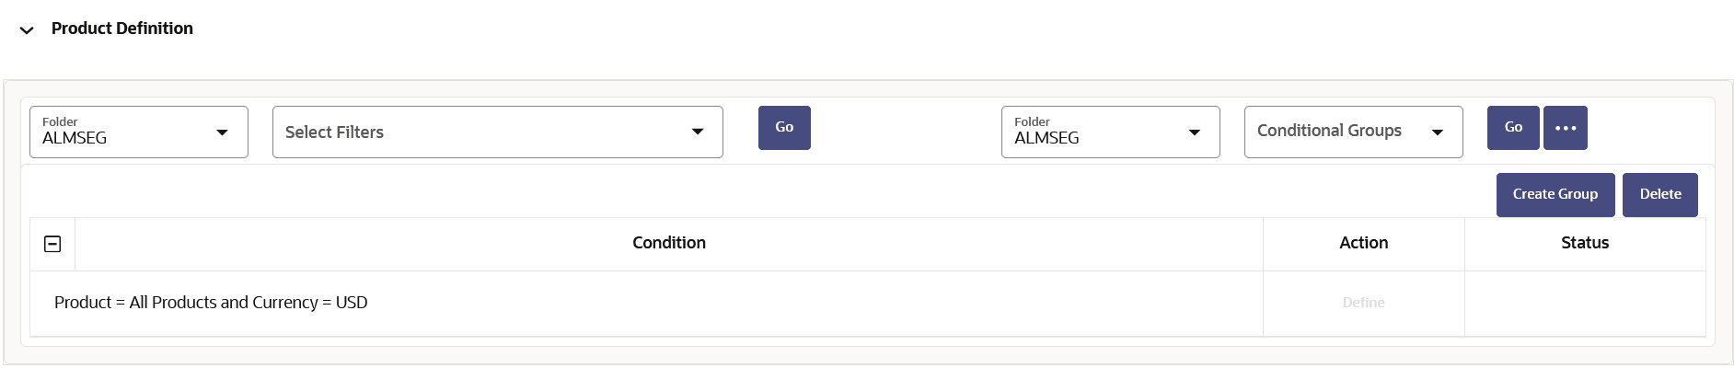Image resolution: width=1734 pixels, height=368 pixels.
Task: Open the more options ellipsis button
Action: tap(1565, 128)
